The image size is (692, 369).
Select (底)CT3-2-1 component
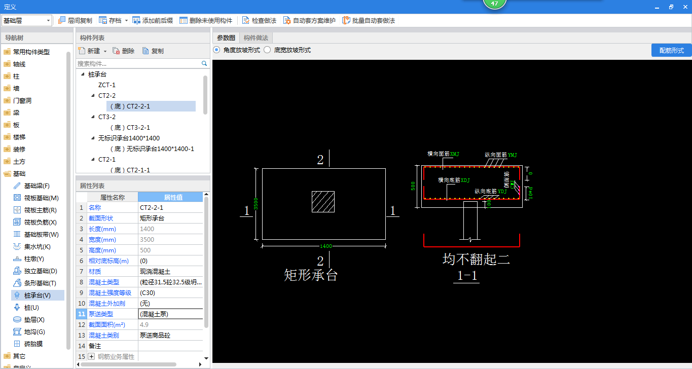(130, 127)
